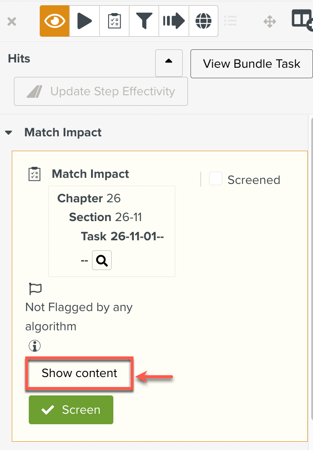Click the green Screen button
This screenshot has width=313, height=450.
(x=71, y=410)
